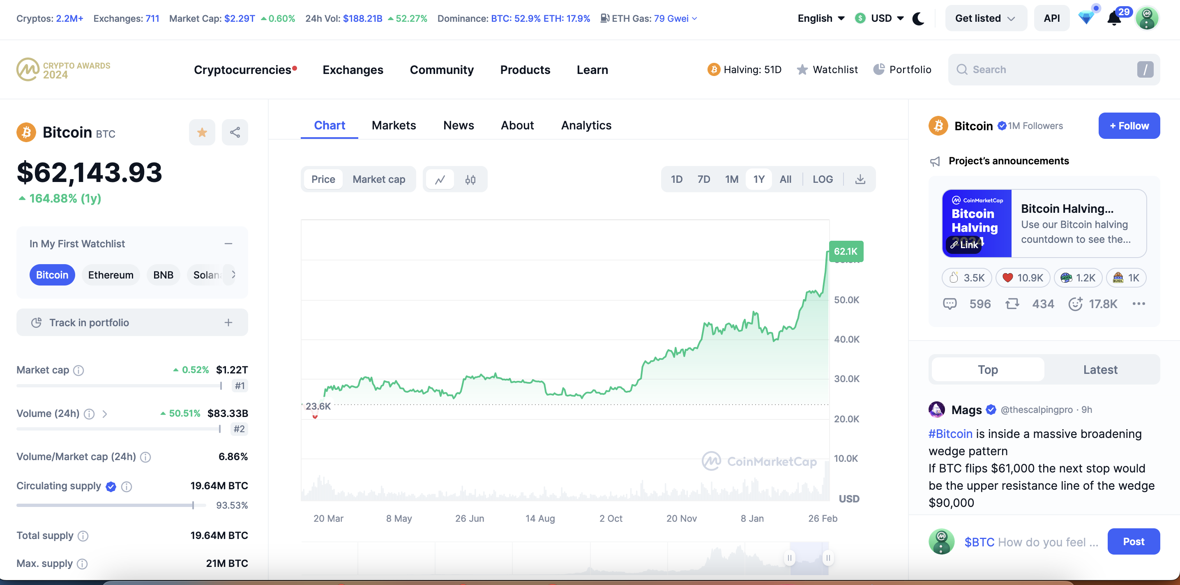This screenshot has width=1180, height=585.
Task: Click in the Search field
Action: pyautogui.click(x=1053, y=69)
